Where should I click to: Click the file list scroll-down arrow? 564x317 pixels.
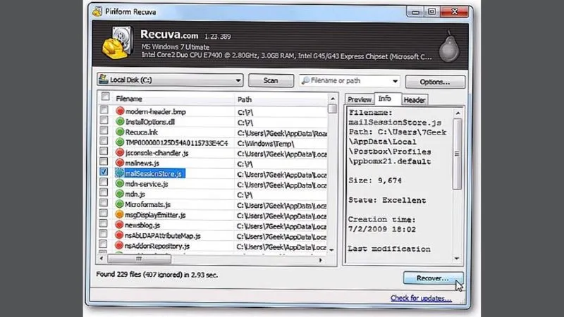[331, 250]
